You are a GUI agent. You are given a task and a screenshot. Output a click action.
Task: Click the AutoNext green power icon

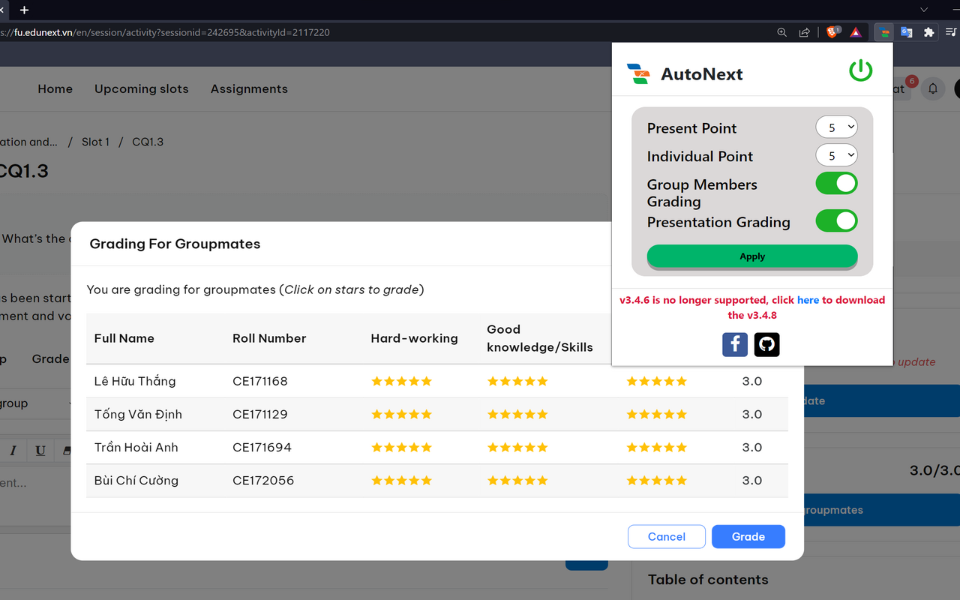click(860, 70)
